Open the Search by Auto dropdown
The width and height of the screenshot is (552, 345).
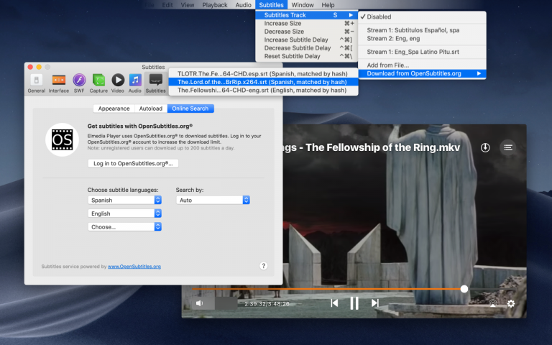pyautogui.click(x=213, y=200)
